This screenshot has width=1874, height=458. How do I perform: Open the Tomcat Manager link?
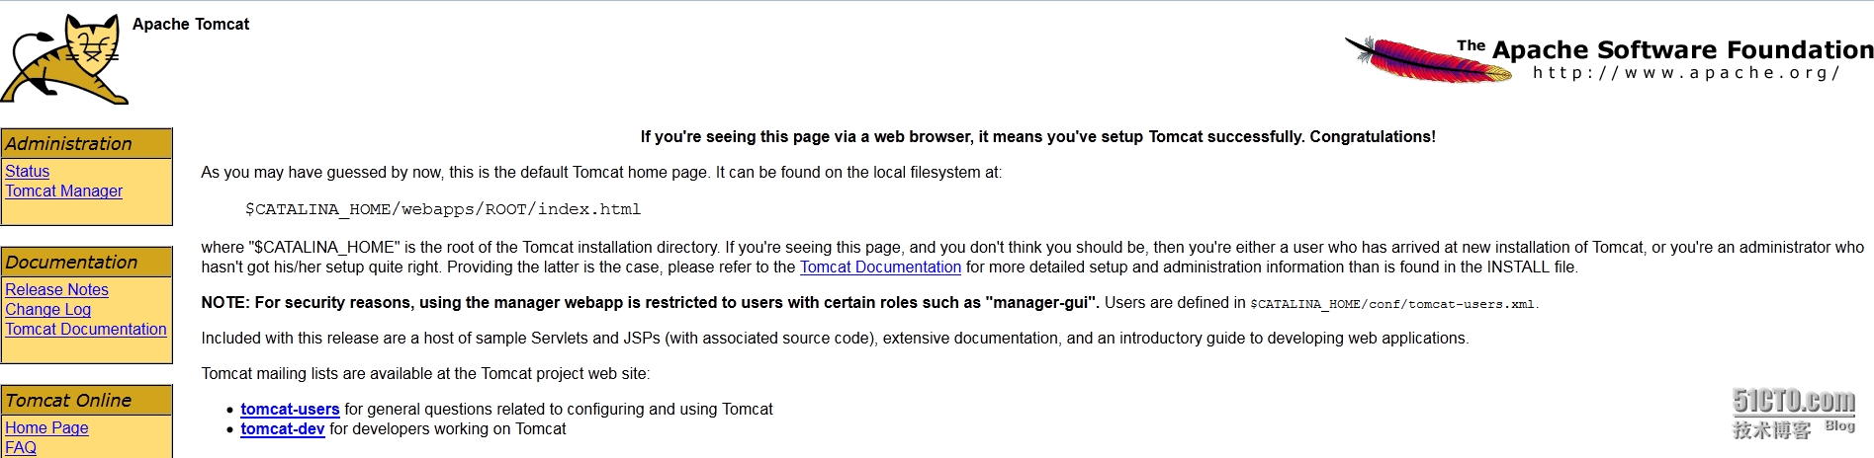63,191
